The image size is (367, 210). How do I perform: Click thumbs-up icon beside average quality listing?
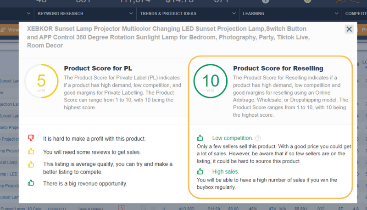pyautogui.click(x=31, y=165)
